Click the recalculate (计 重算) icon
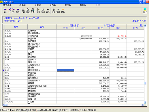Image resolution: width=149 pixels, height=112 pixels. (58, 11)
